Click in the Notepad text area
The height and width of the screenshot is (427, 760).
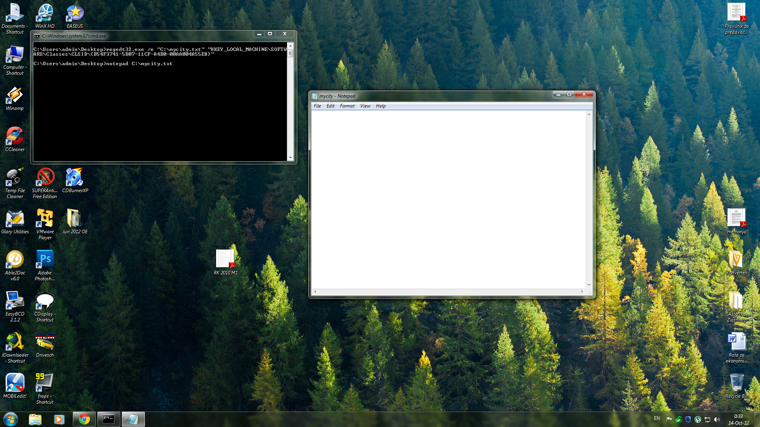448,198
